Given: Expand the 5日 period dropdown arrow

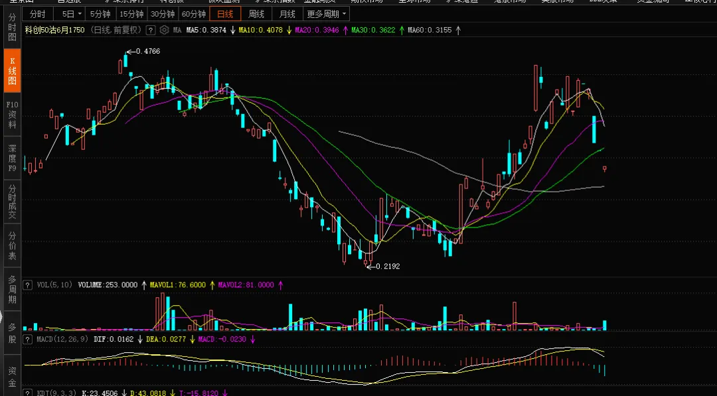Looking at the screenshot, I should point(80,14).
